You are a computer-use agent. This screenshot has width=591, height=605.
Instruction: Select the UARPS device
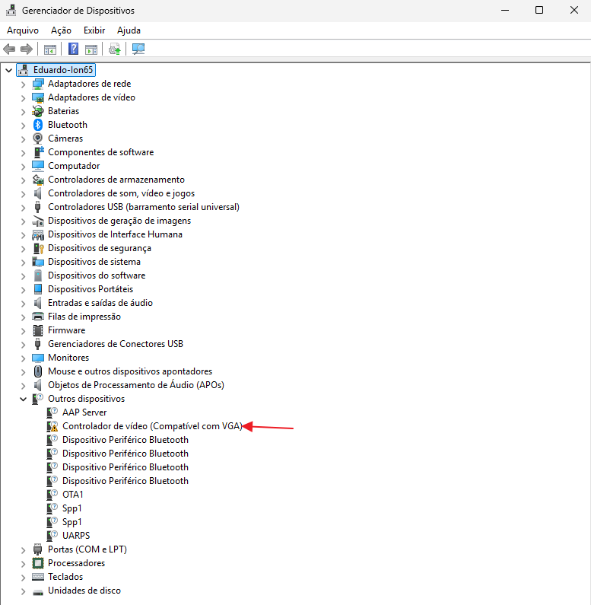coord(76,536)
